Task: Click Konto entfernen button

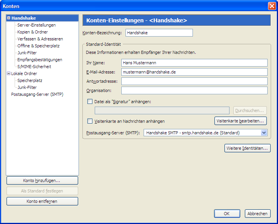Action: (42, 201)
